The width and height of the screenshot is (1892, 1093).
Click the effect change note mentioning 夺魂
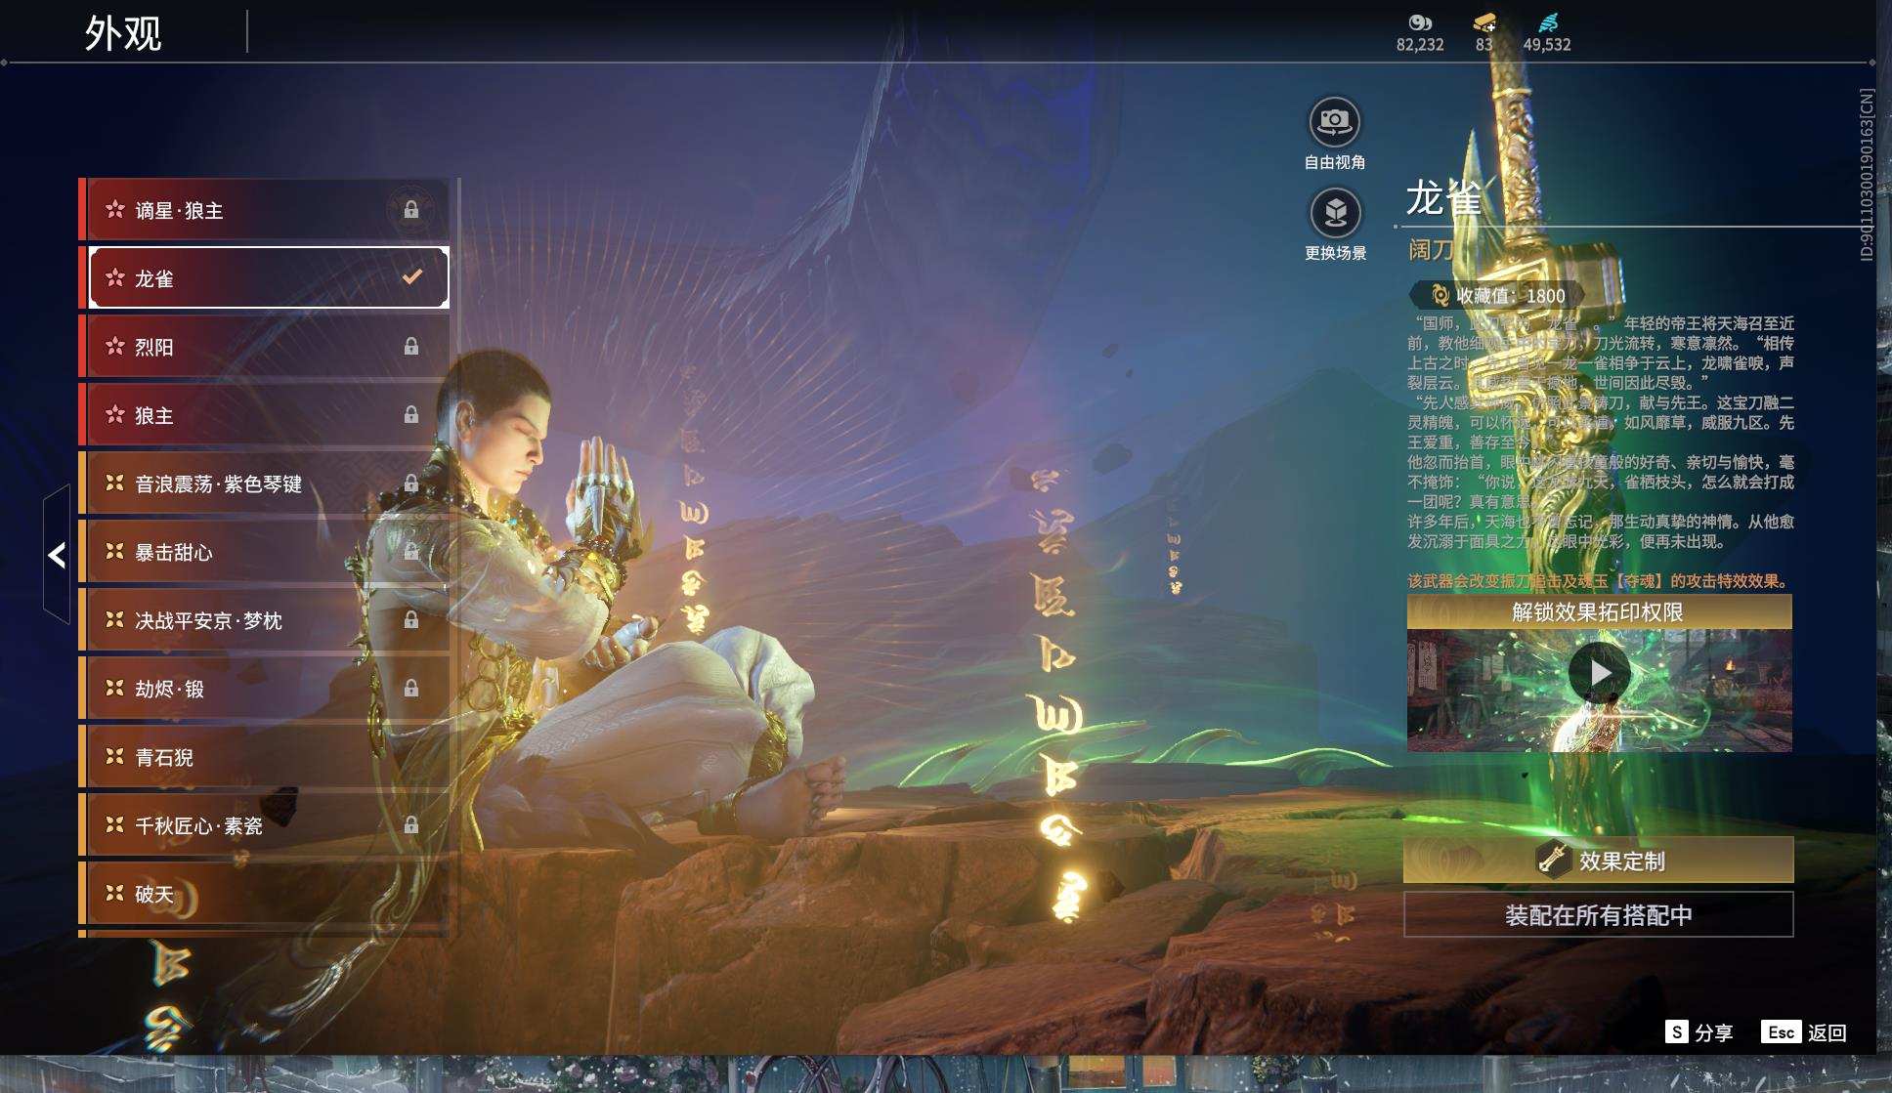1598,581
